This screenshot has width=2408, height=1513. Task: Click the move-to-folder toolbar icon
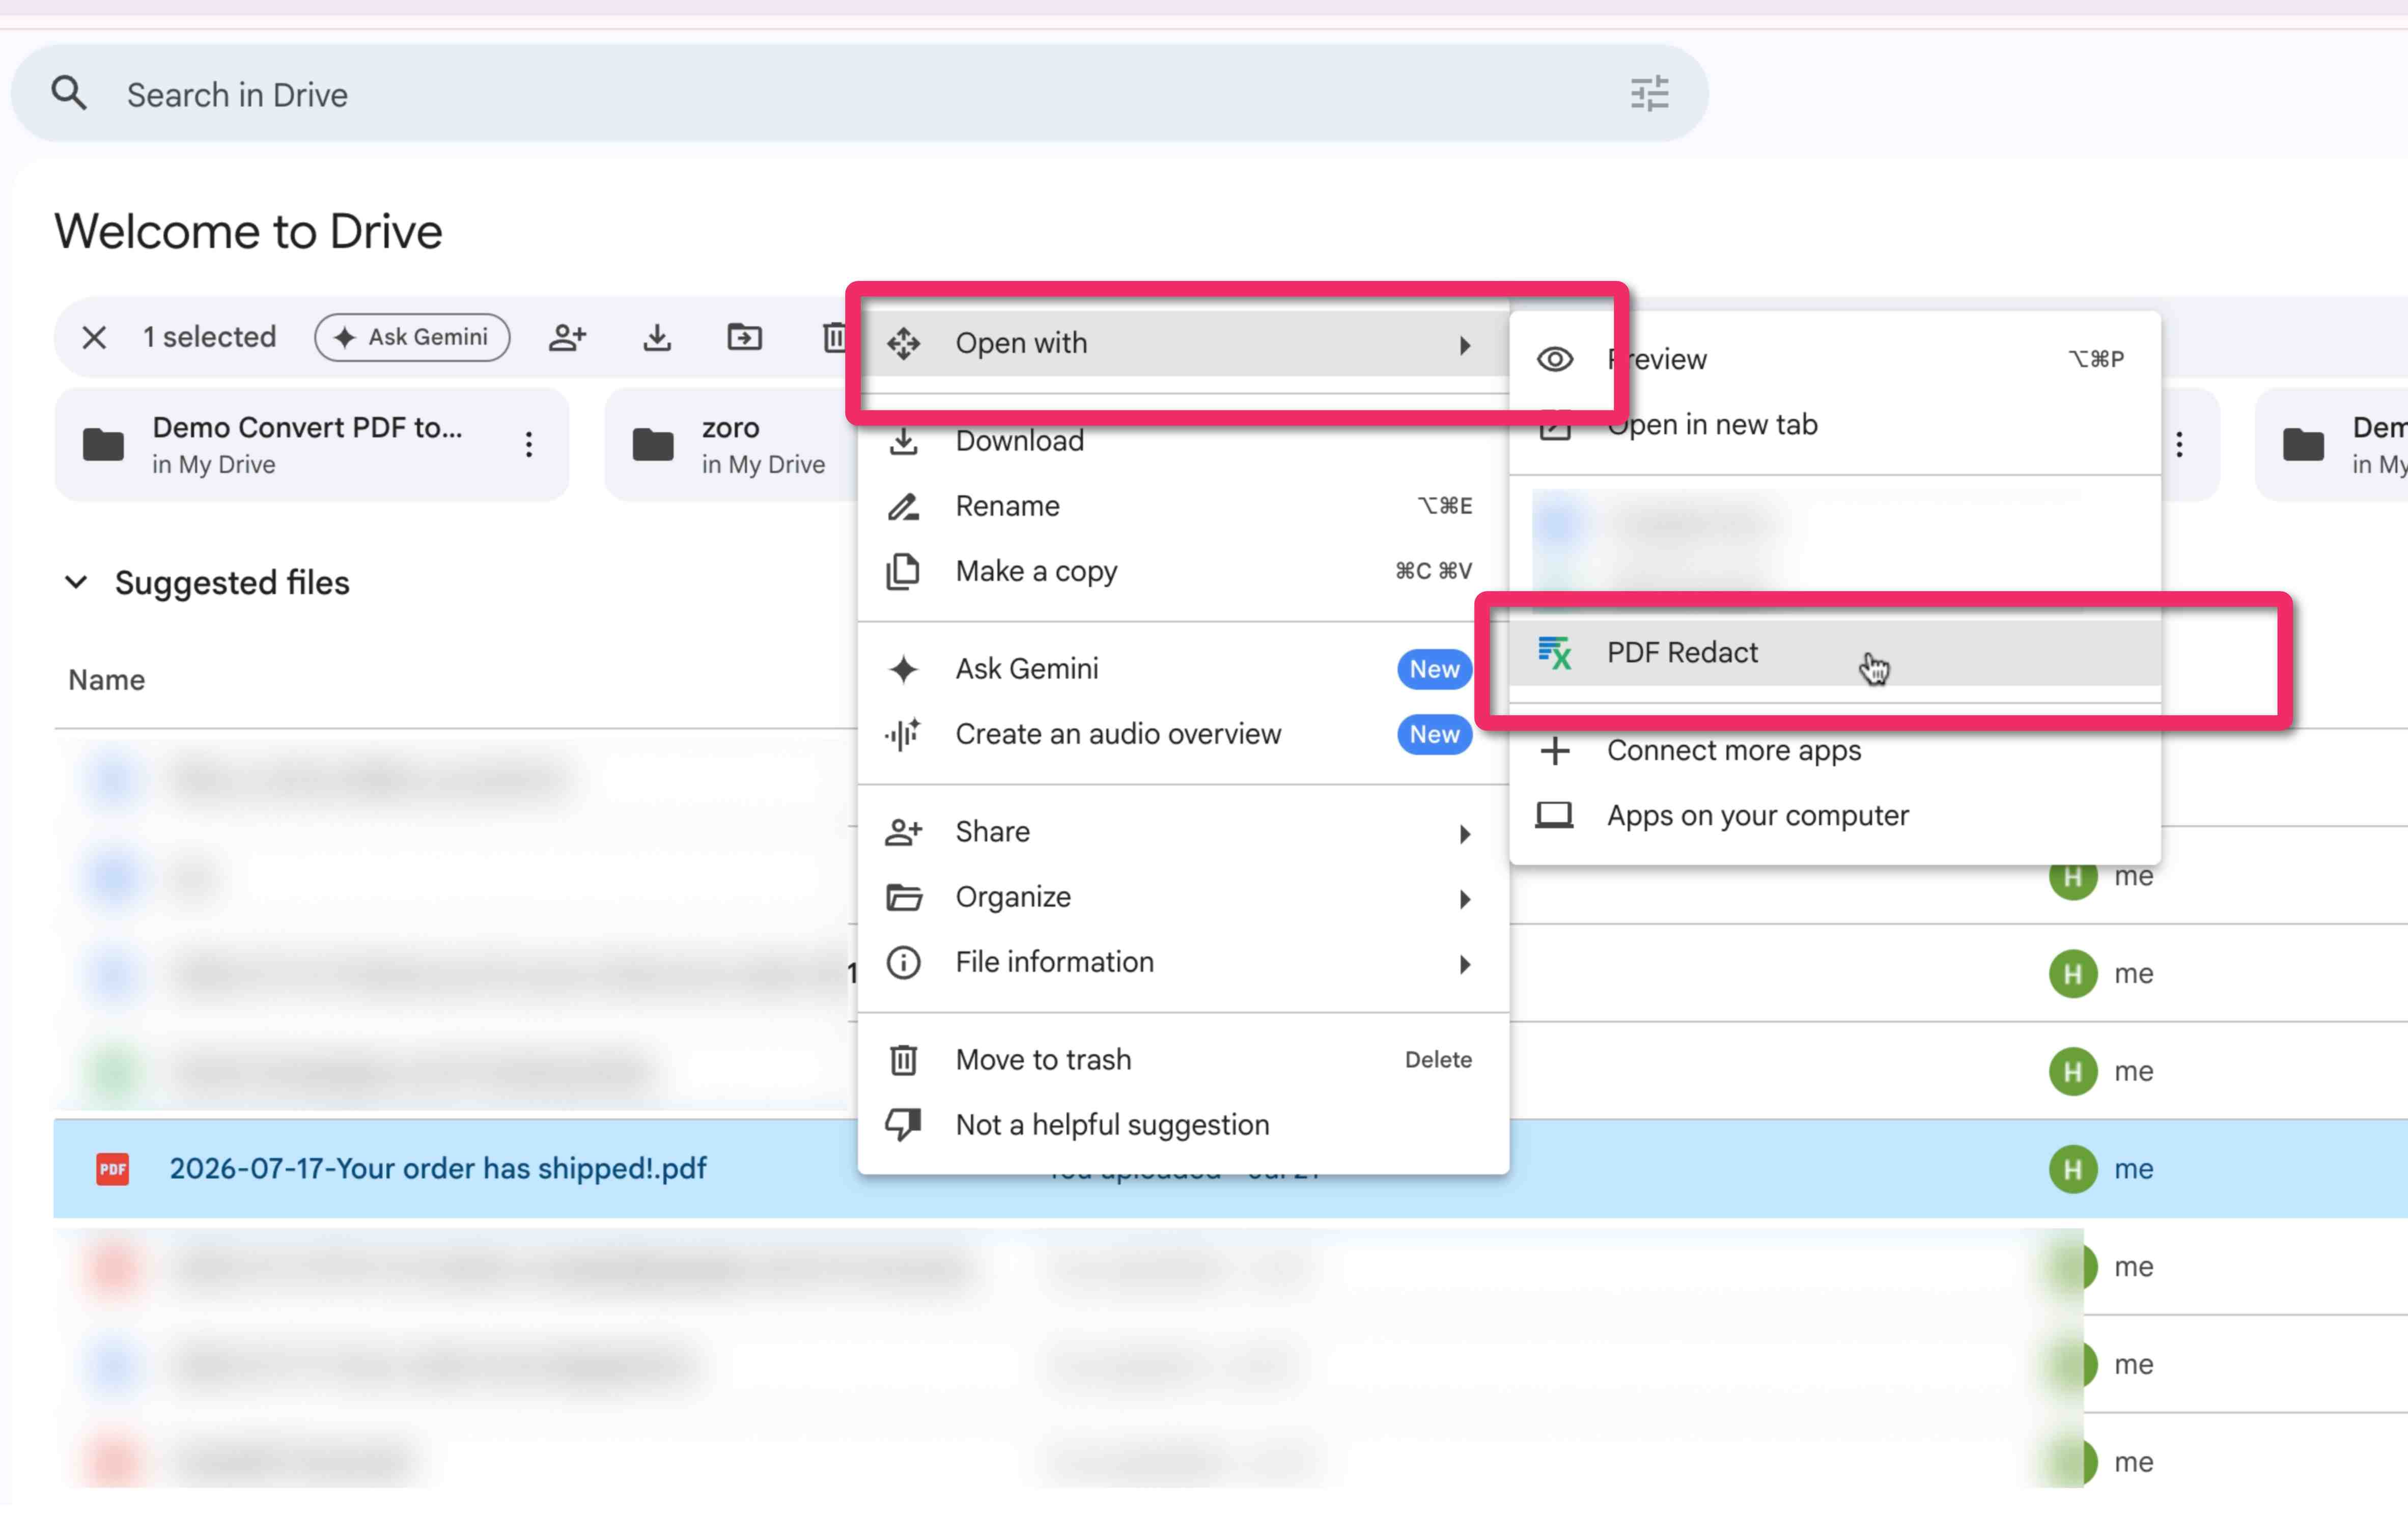pyautogui.click(x=744, y=337)
